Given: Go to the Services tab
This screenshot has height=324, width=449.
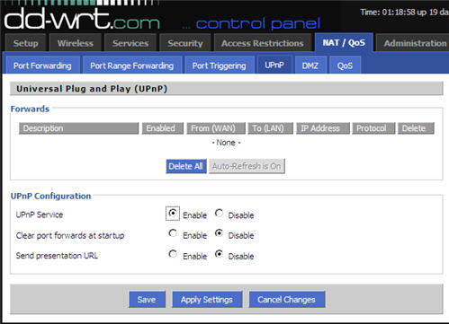Looking at the screenshot, I should [x=130, y=43].
